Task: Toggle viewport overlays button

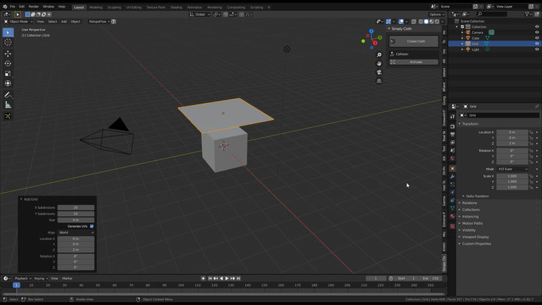Action: pyautogui.click(x=401, y=22)
